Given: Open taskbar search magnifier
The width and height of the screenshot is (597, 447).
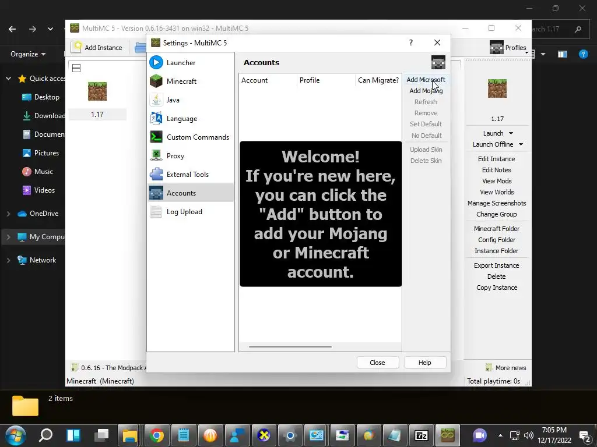Looking at the screenshot, I should tap(45, 435).
